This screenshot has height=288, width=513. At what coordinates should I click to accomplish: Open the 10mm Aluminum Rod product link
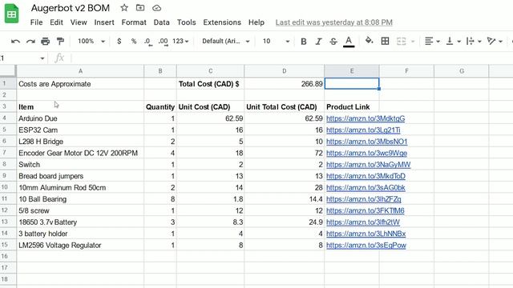pos(366,188)
